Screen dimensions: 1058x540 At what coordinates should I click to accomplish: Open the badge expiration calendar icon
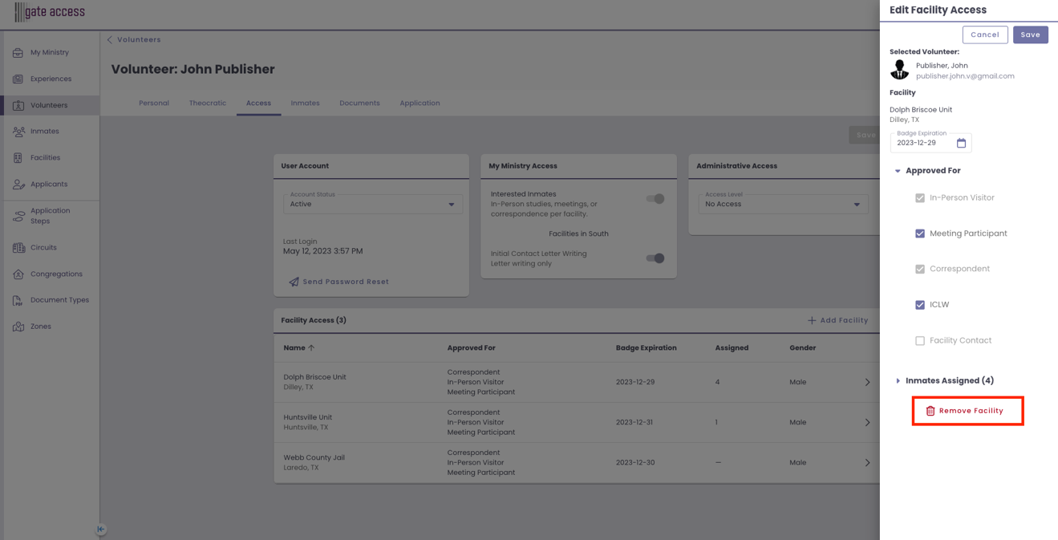[x=961, y=143]
